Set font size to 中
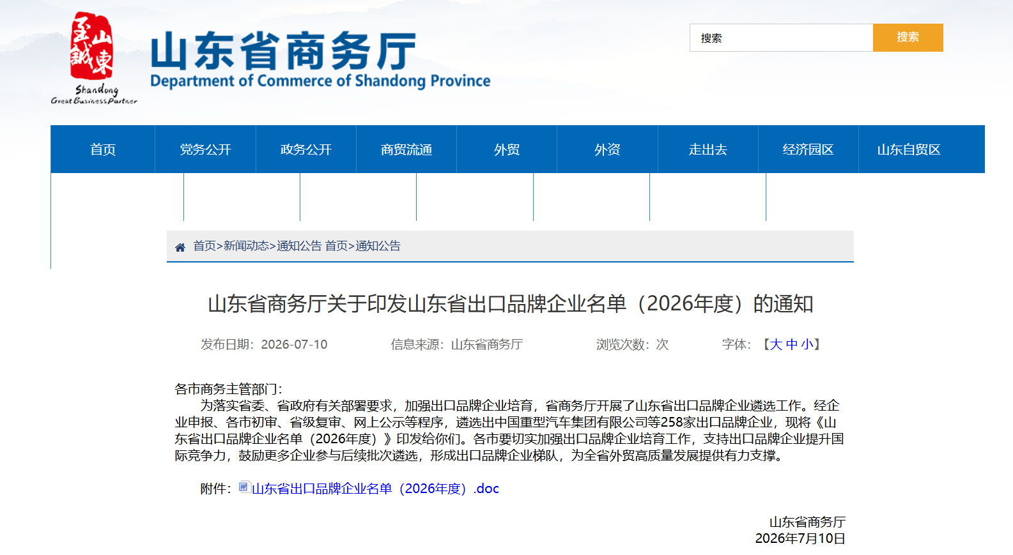Image resolution: width=1013 pixels, height=555 pixels. click(792, 344)
